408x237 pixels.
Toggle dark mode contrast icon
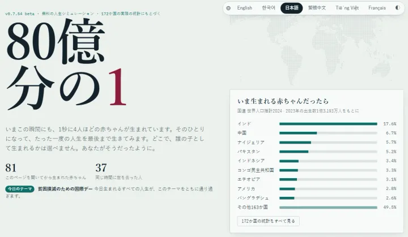point(398,8)
